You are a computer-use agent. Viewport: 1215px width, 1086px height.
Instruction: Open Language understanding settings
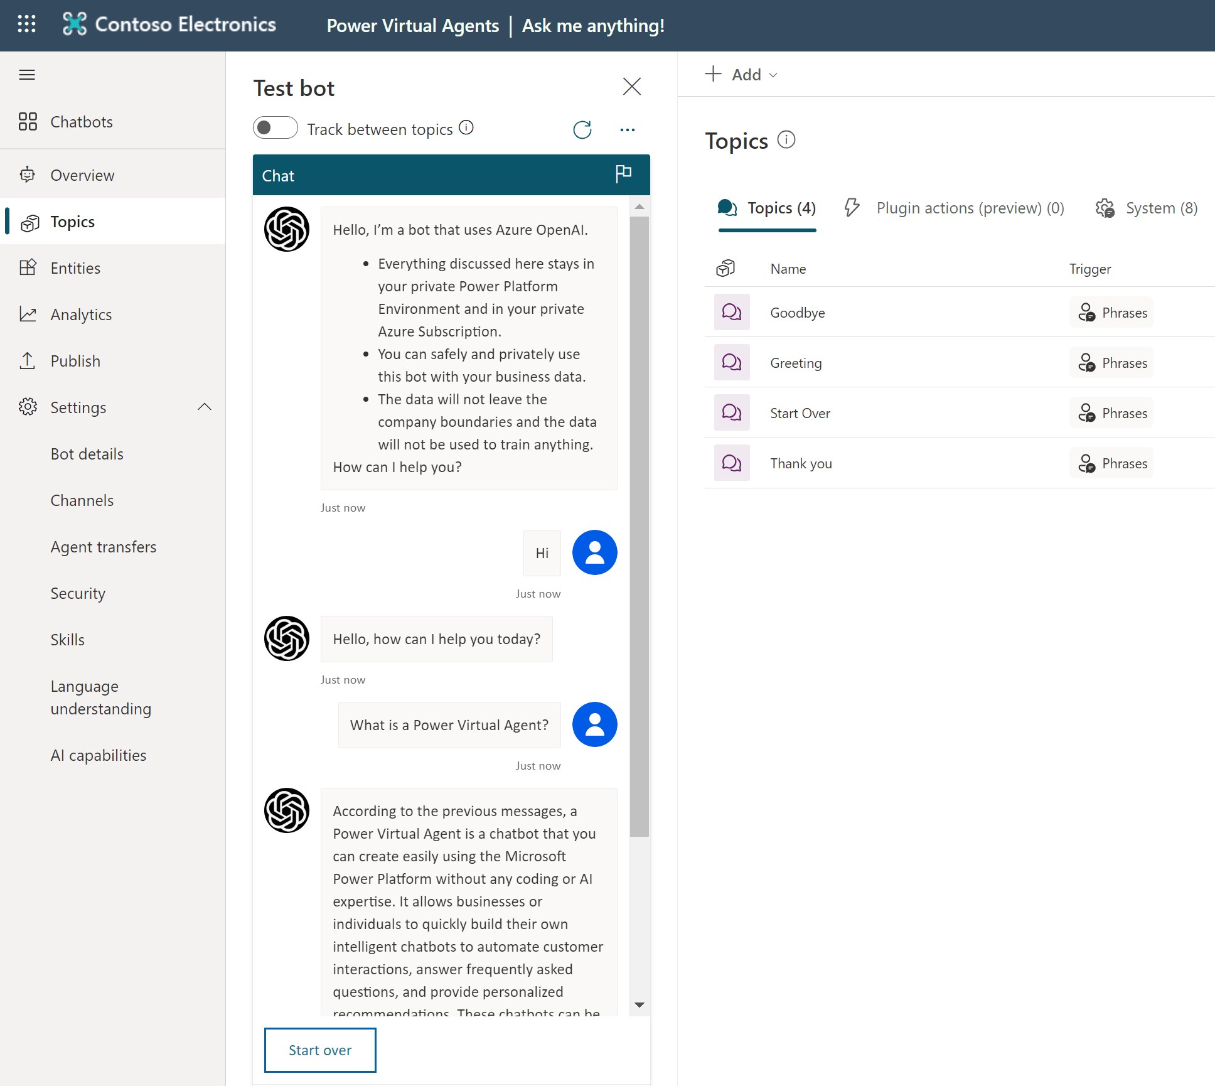tap(101, 697)
